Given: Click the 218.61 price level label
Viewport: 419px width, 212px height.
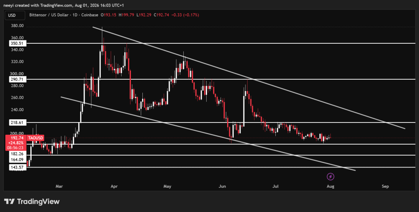Looking at the screenshot, I should coord(18,123).
